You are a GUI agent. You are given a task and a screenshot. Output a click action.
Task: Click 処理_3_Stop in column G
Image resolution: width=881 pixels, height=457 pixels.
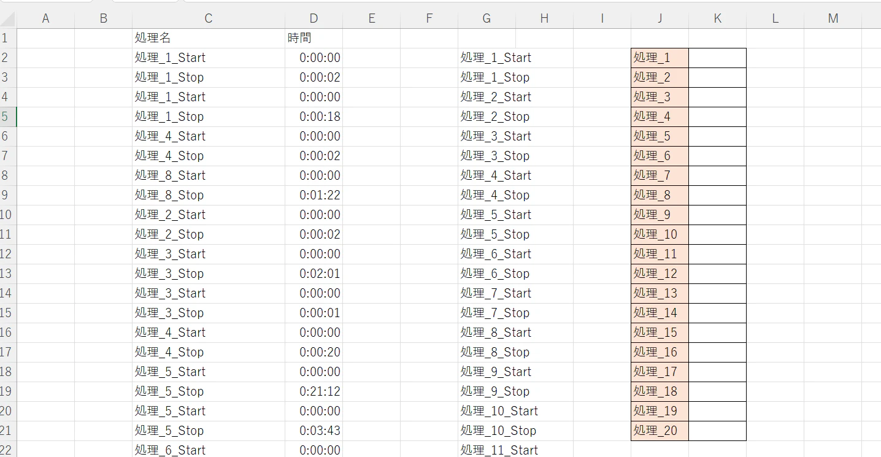494,156
